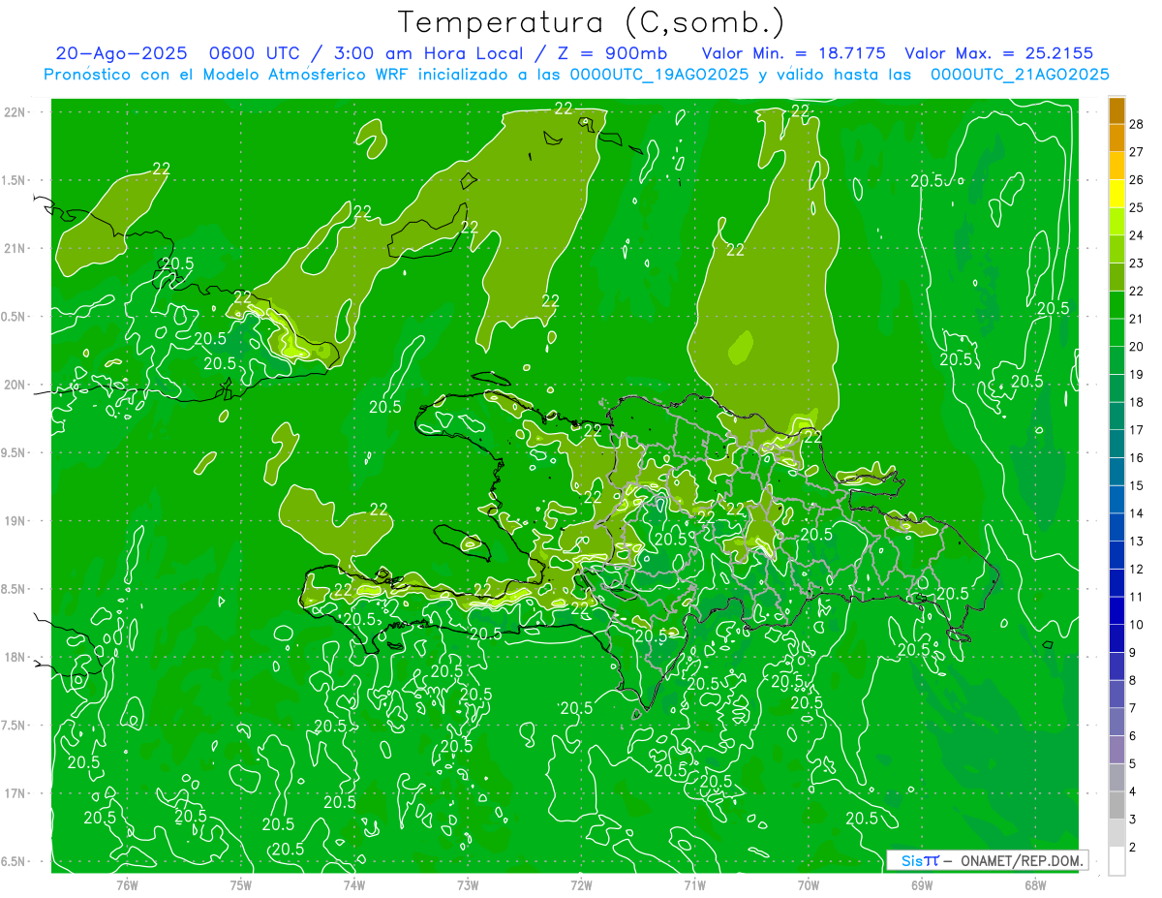Click latitude axis label "22N"
Image resolution: width=1162 pixels, height=898 pixels.
click(15, 112)
